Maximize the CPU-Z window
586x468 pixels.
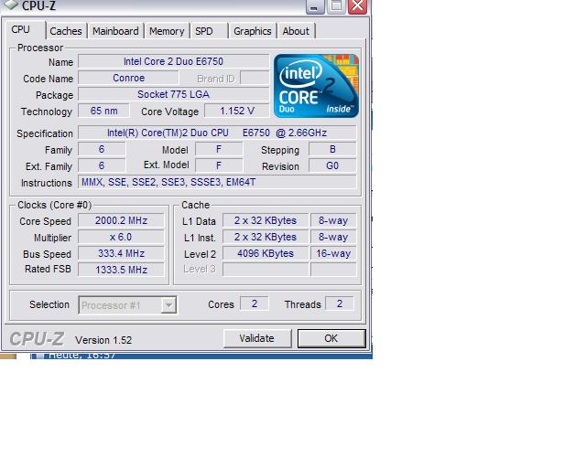[x=336, y=6]
